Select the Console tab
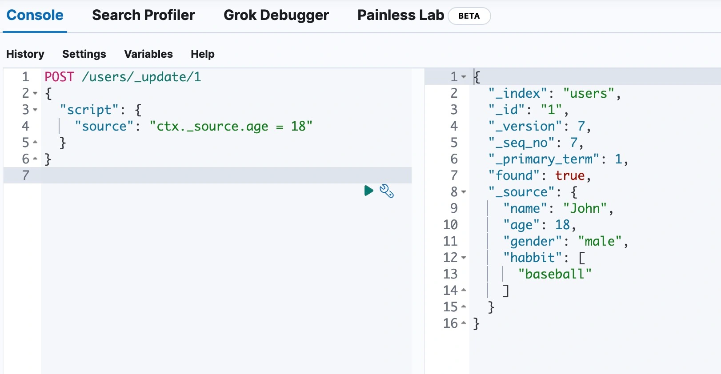 (35, 16)
